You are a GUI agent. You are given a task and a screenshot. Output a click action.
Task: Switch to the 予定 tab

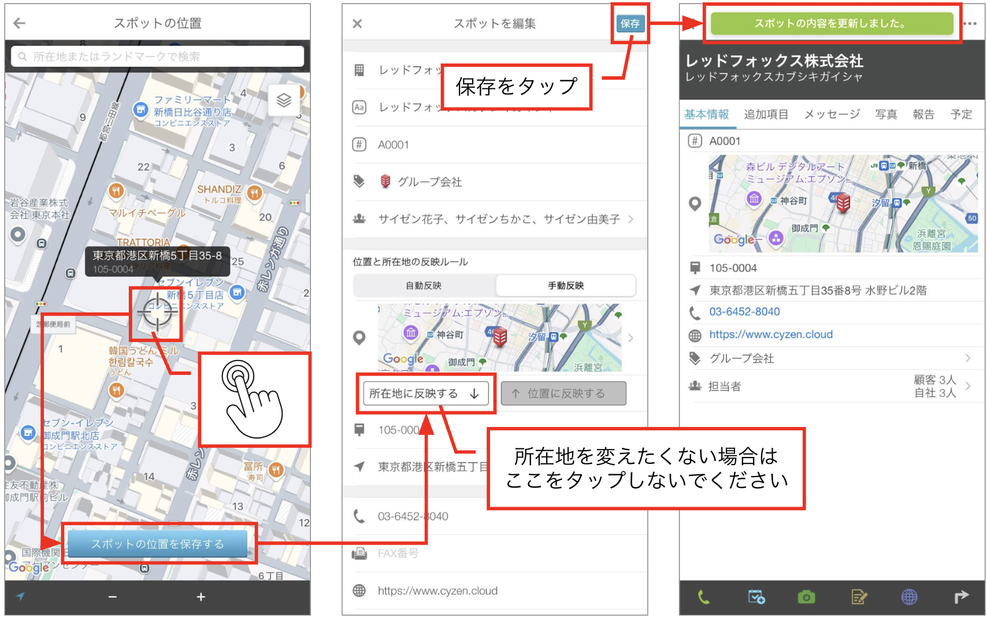pos(961,114)
